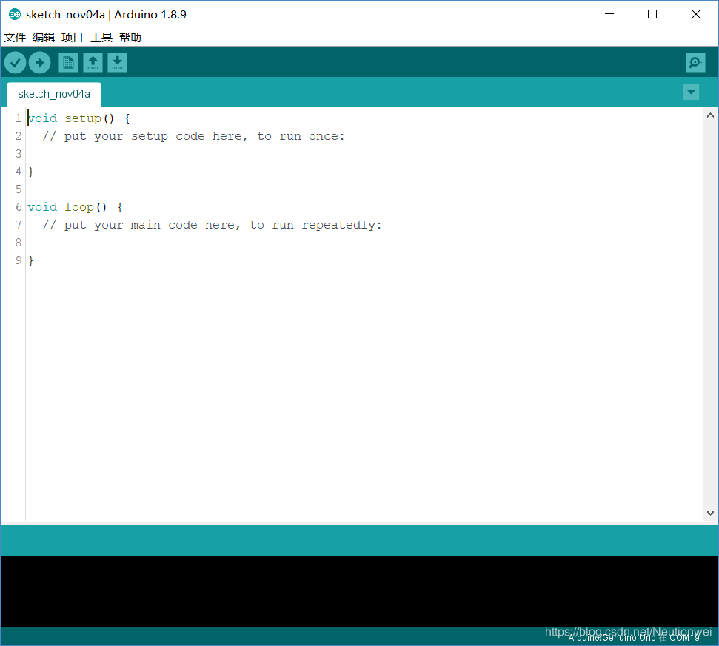Image resolution: width=719 pixels, height=646 pixels.
Task: Click the scrollbar up arrow
Action: click(710, 115)
